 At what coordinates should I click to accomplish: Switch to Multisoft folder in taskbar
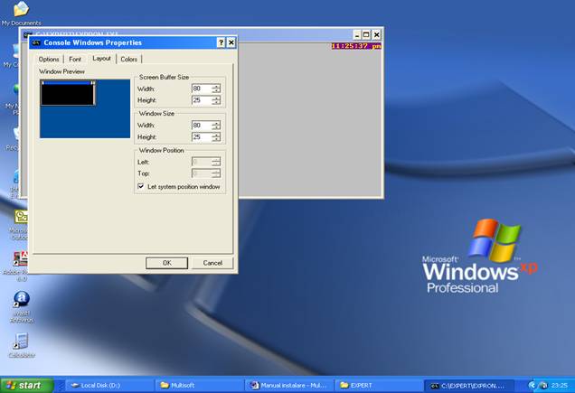tap(200, 386)
